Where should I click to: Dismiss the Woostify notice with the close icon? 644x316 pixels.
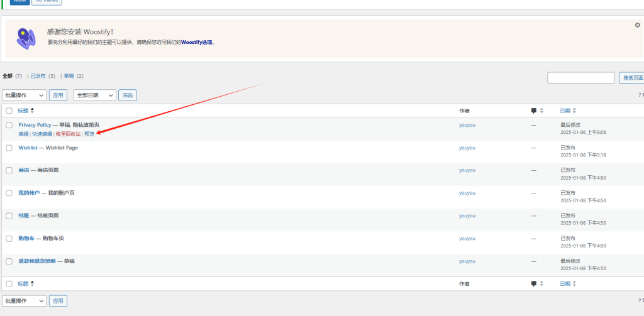[x=637, y=25]
